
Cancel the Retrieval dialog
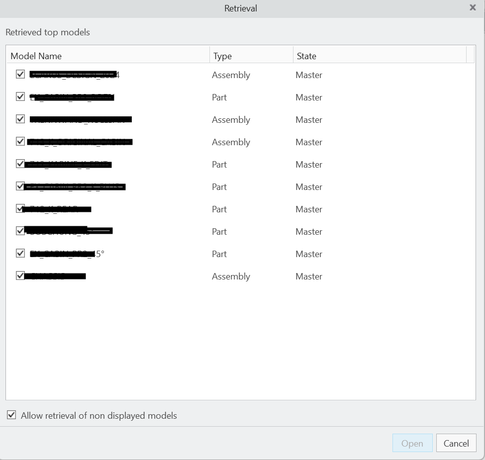[456, 443]
